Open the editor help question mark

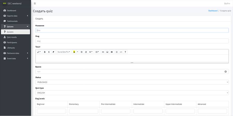pyautogui.click(x=125, y=52)
